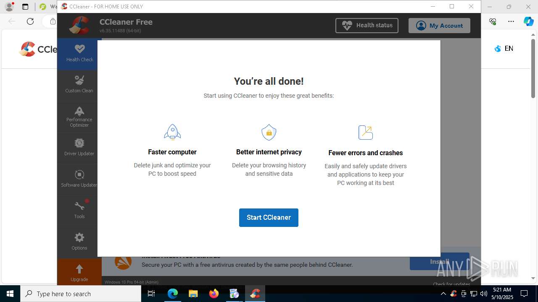This screenshot has width=538, height=302.
Task: Open the taskbar clock and date
Action: [502, 294]
